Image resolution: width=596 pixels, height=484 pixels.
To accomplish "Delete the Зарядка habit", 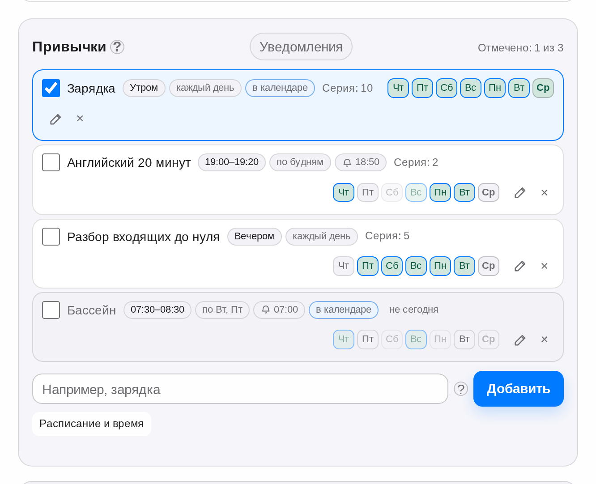I will (x=80, y=119).
